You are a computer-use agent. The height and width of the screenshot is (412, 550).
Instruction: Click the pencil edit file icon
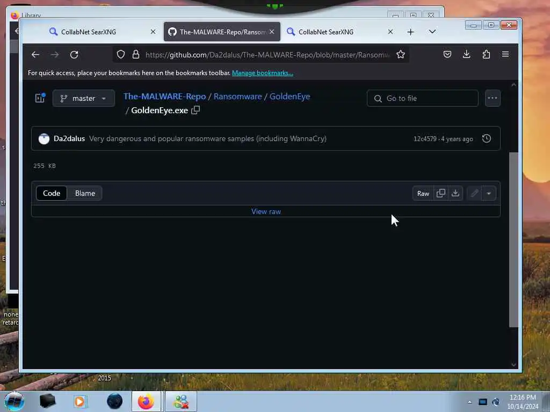(x=475, y=193)
